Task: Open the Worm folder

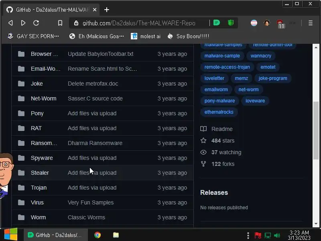Action: tap(38, 217)
